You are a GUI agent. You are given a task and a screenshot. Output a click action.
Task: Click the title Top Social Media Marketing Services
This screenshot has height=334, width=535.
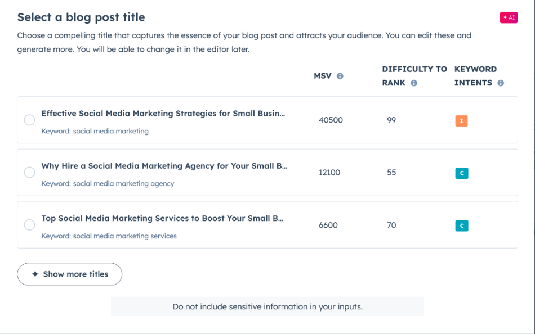(162, 219)
